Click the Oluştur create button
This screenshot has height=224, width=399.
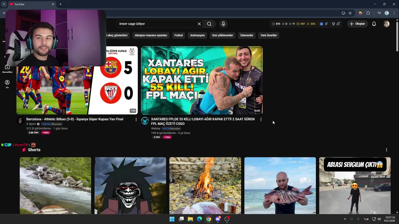point(358,24)
